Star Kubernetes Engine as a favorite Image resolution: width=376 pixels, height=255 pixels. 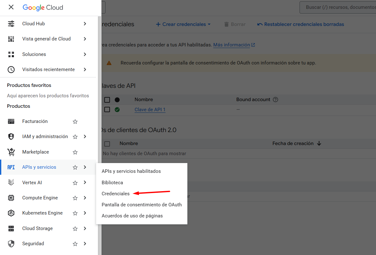[x=75, y=213]
